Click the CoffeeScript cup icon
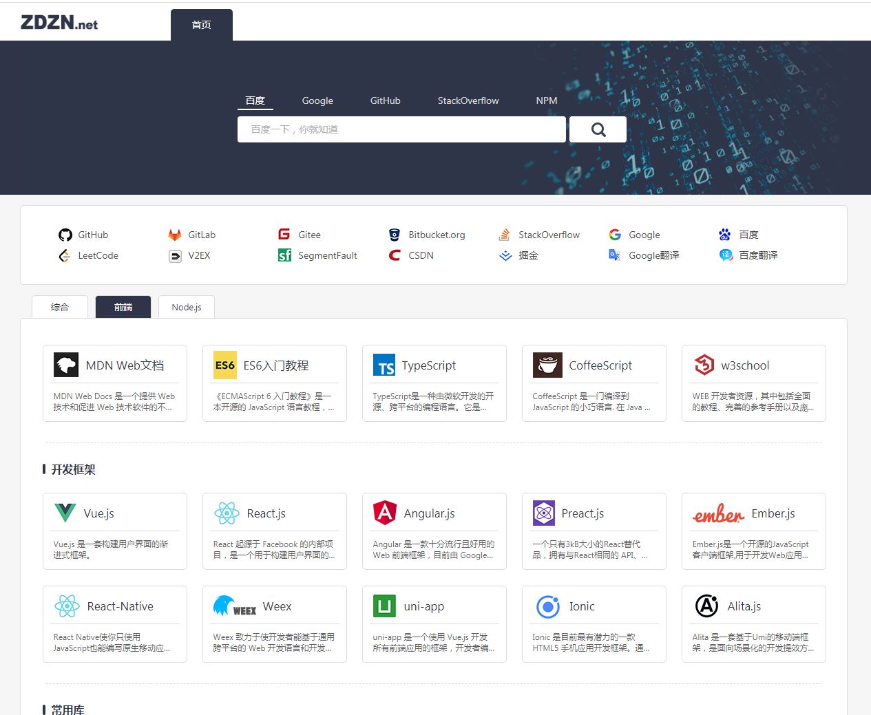Screen dimensions: 871x715 (547, 365)
